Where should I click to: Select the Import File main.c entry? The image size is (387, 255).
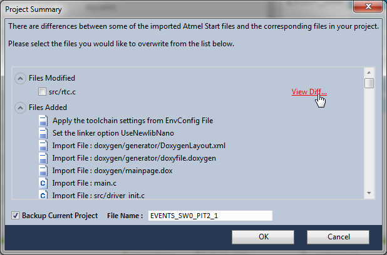[x=84, y=183]
